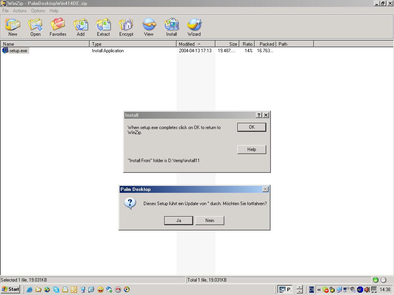Click the two-computers network tray icon
Image resolution: width=394 pixels, height=295 pixels.
[x=339, y=290]
